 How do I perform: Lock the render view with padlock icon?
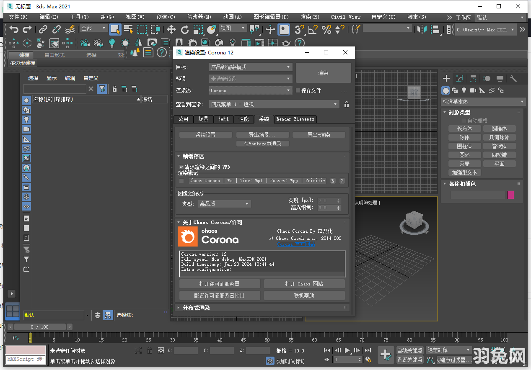(x=347, y=104)
